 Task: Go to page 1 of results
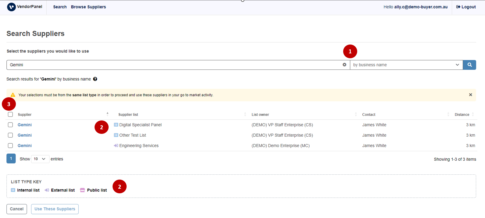point(11,159)
